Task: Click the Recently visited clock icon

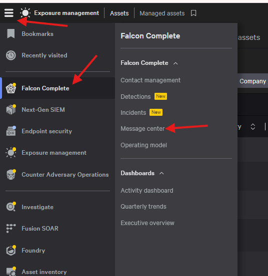Action: pos(11,55)
